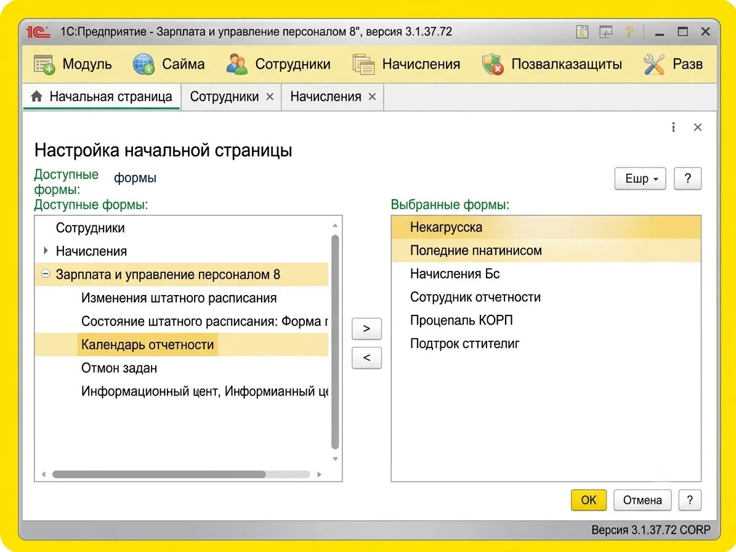The height and width of the screenshot is (552, 736).
Task: Select Подтрок сттителиг in selected forms
Action: pyautogui.click(x=546, y=344)
